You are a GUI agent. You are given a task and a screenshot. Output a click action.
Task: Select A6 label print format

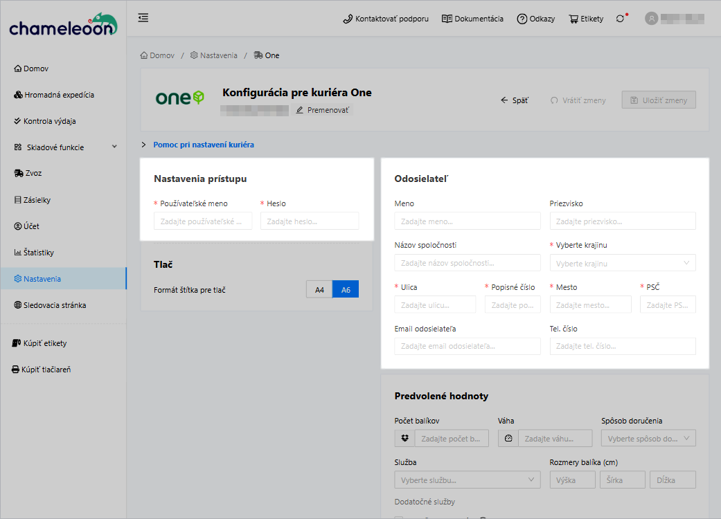pyautogui.click(x=346, y=290)
